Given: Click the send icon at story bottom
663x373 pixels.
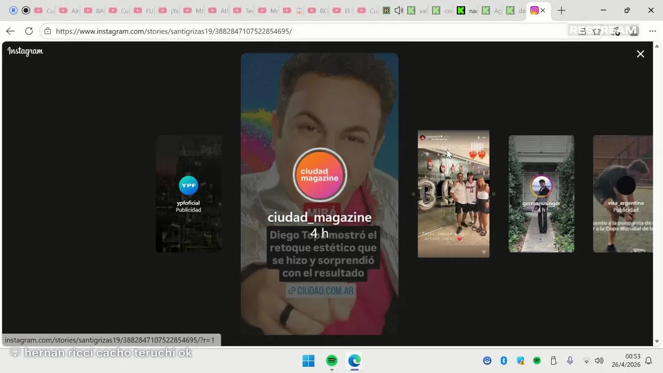Looking at the screenshot, I should coord(484,252).
